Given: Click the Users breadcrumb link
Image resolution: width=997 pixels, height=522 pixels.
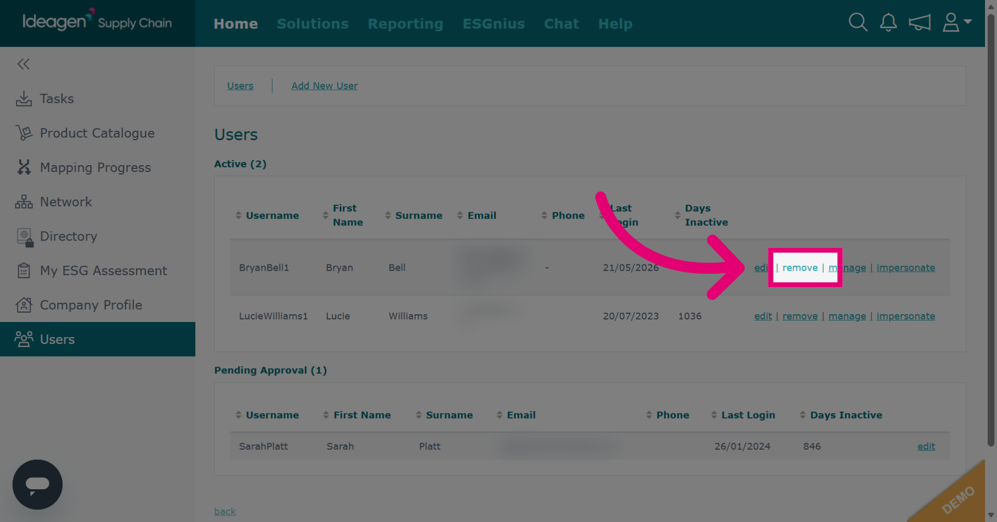Looking at the screenshot, I should click(240, 86).
